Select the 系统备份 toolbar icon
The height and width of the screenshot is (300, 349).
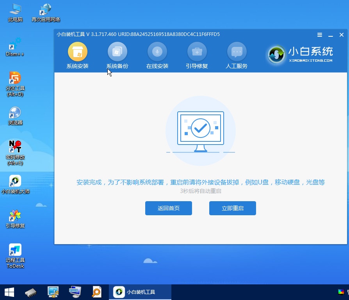[117, 52]
